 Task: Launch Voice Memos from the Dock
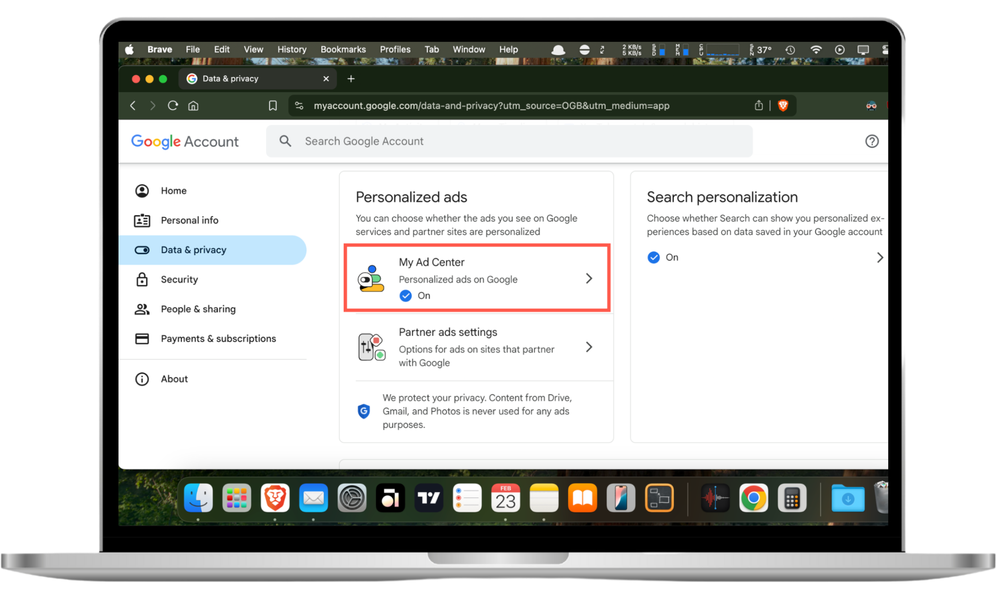[715, 498]
